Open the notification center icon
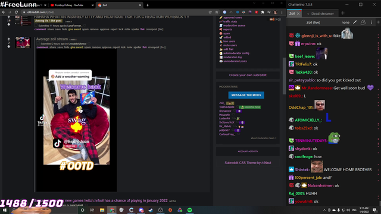381x214 pixels. pos(375,210)
